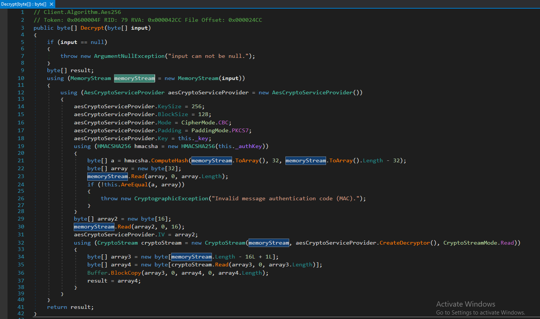The image size is (540, 319).
Task: Click Go to Settings to activate Windows text
Action: coord(481,312)
